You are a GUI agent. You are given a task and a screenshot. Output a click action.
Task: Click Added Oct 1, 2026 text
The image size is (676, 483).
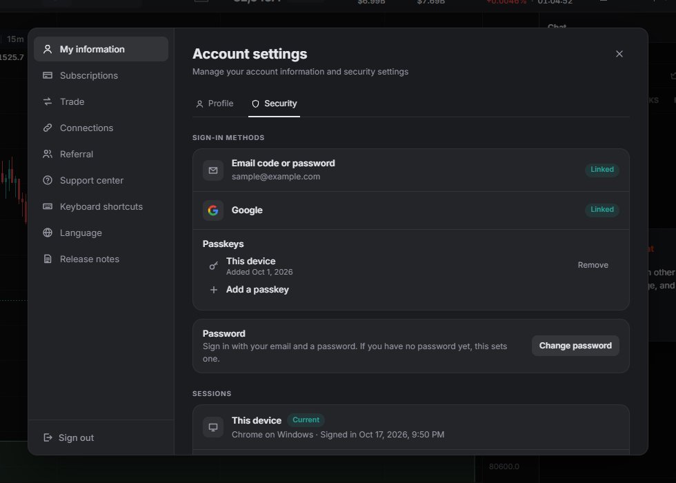point(259,272)
